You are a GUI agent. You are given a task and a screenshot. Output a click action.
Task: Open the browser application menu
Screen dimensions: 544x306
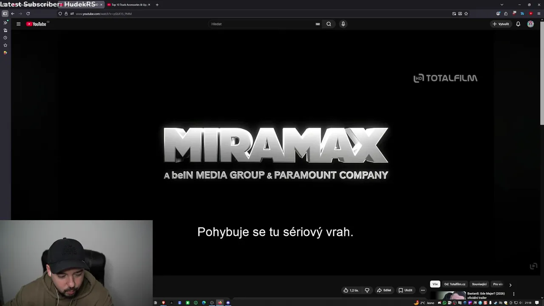539,14
